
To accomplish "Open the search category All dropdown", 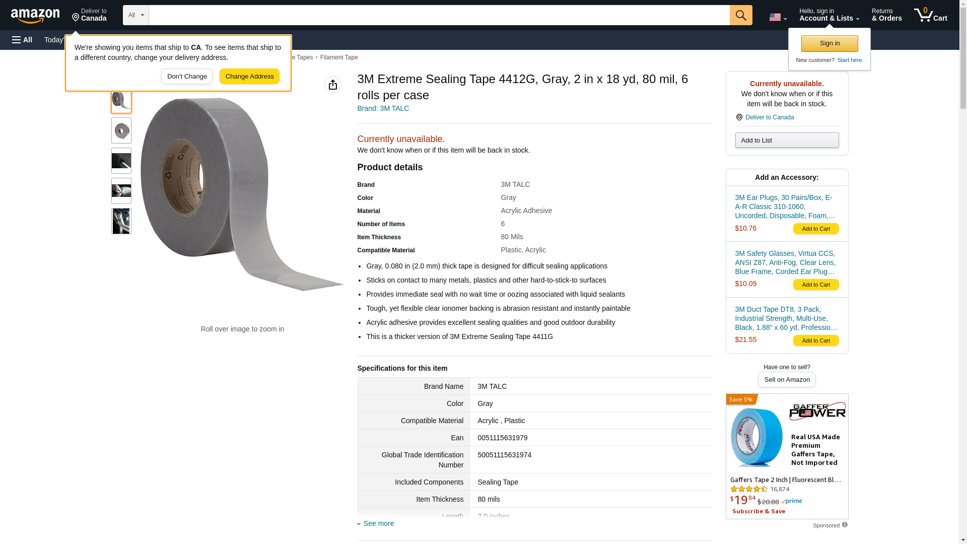I will click(136, 15).
